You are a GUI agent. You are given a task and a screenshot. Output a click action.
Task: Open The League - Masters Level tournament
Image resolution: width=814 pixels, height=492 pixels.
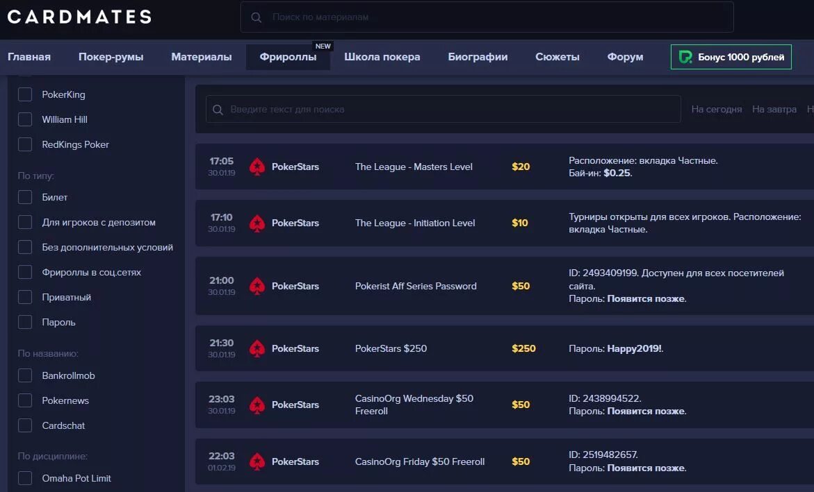coord(414,167)
